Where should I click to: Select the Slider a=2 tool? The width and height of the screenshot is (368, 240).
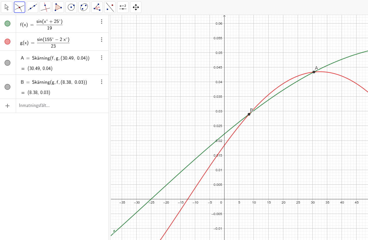pos(123,7)
